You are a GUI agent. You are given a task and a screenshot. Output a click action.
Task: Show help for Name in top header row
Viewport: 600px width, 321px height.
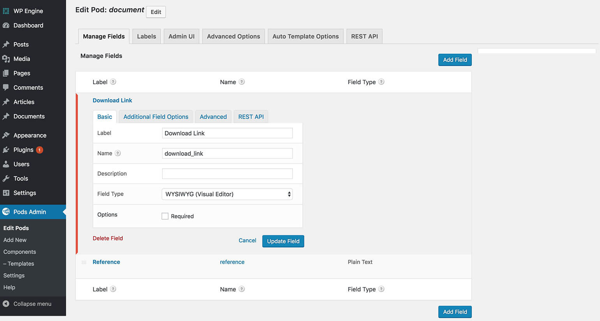pyautogui.click(x=242, y=82)
